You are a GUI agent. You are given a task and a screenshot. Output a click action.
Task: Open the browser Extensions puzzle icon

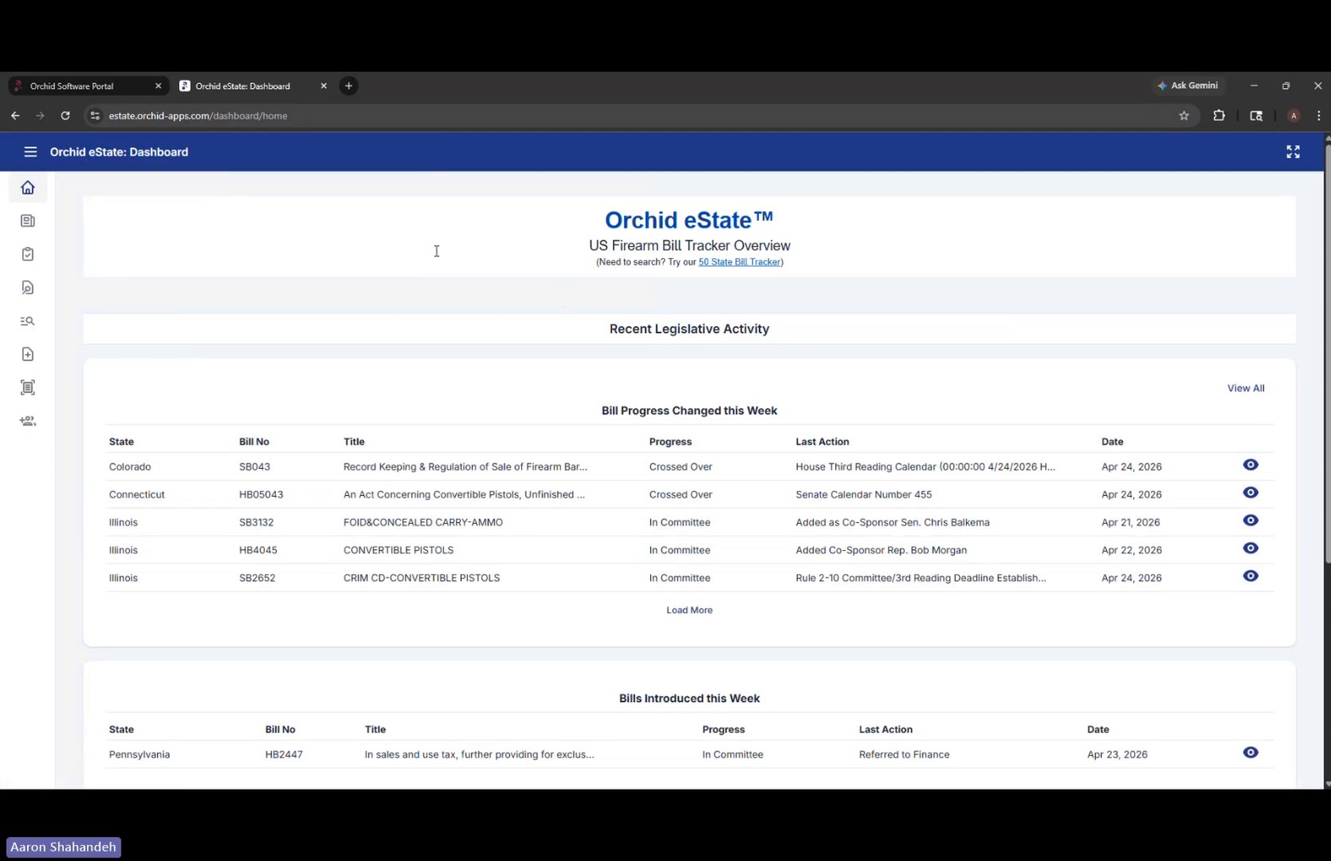pos(1219,115)
